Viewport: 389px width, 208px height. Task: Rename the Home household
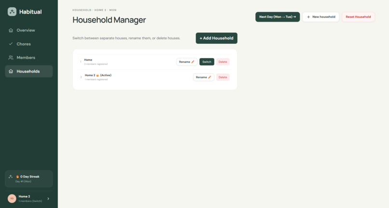(187, 62)
